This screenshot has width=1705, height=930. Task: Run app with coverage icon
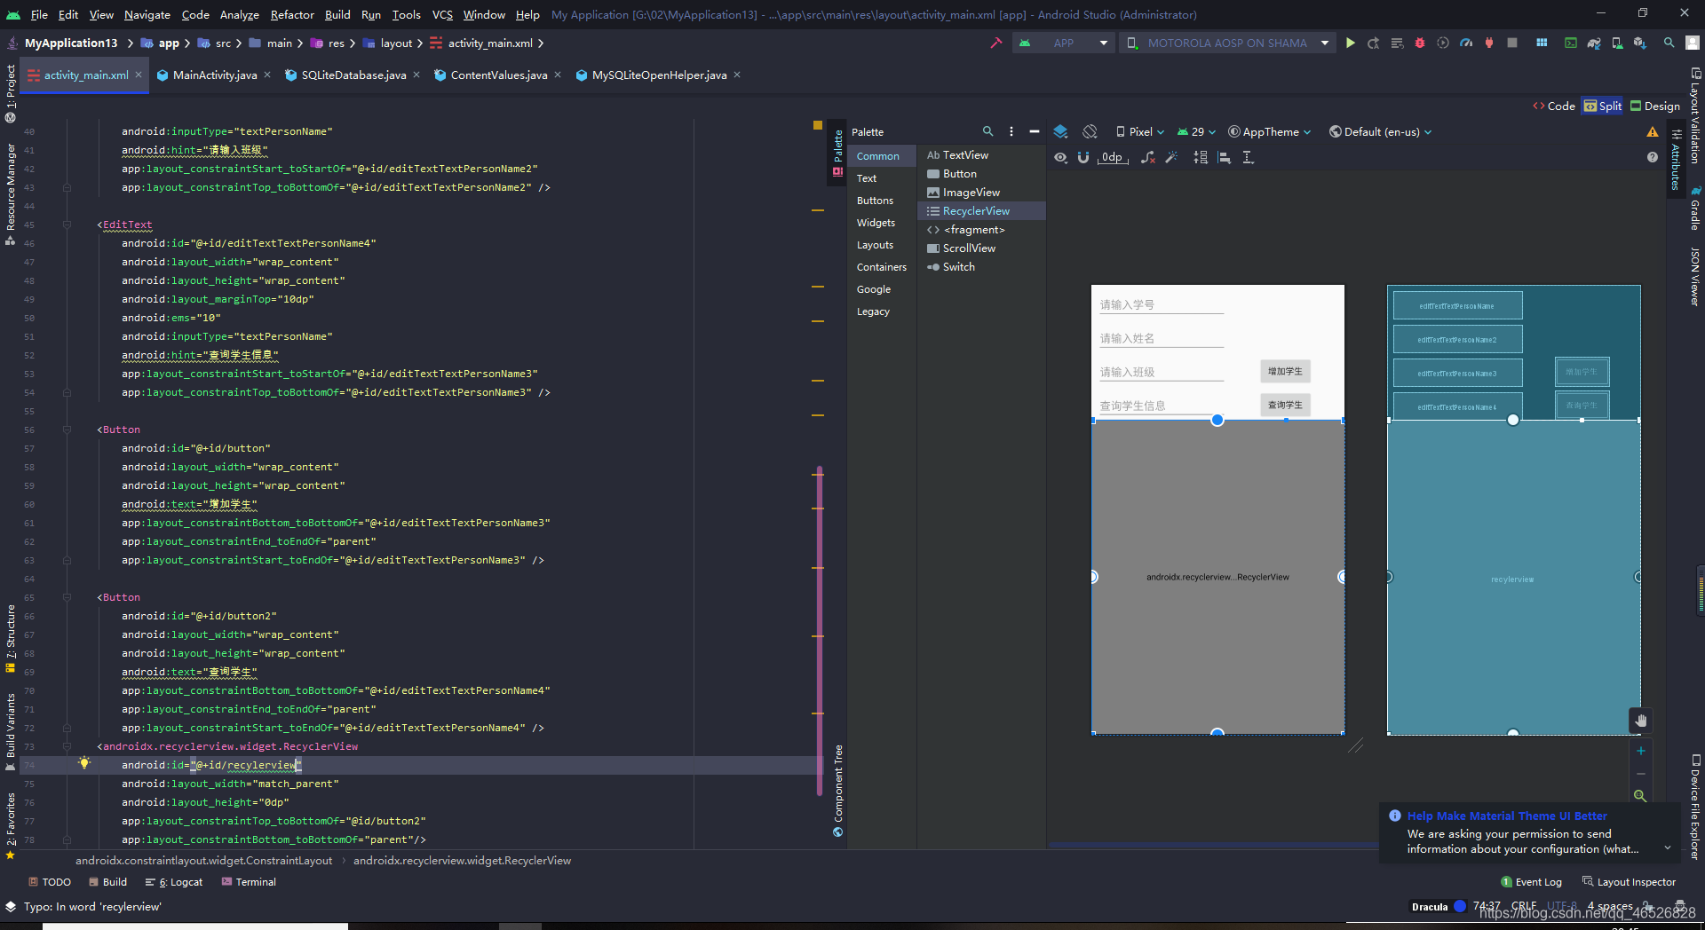[1443, 43]
